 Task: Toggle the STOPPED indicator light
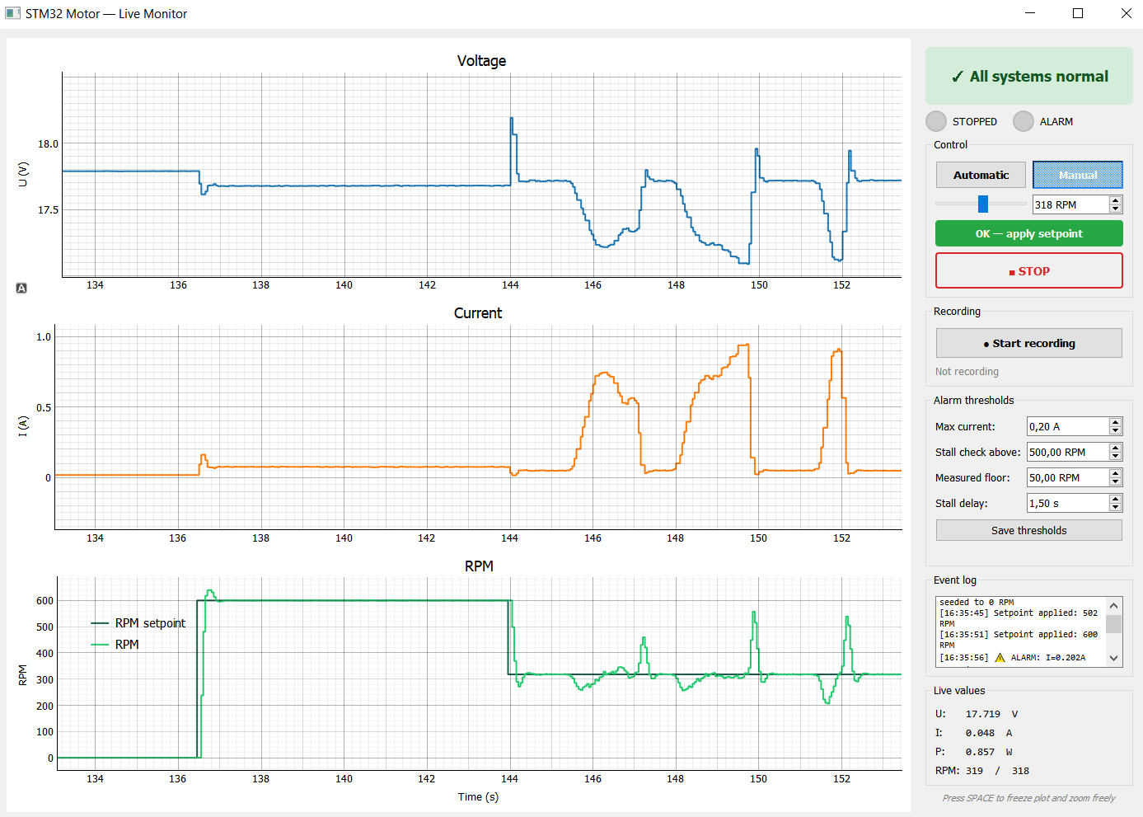pyautogui.click(x=936, y=121)
